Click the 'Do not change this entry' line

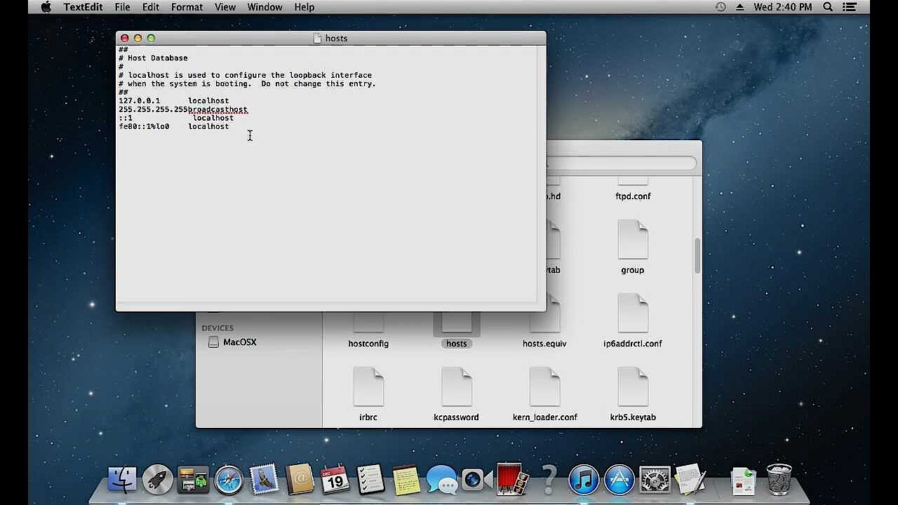(247, 83)
